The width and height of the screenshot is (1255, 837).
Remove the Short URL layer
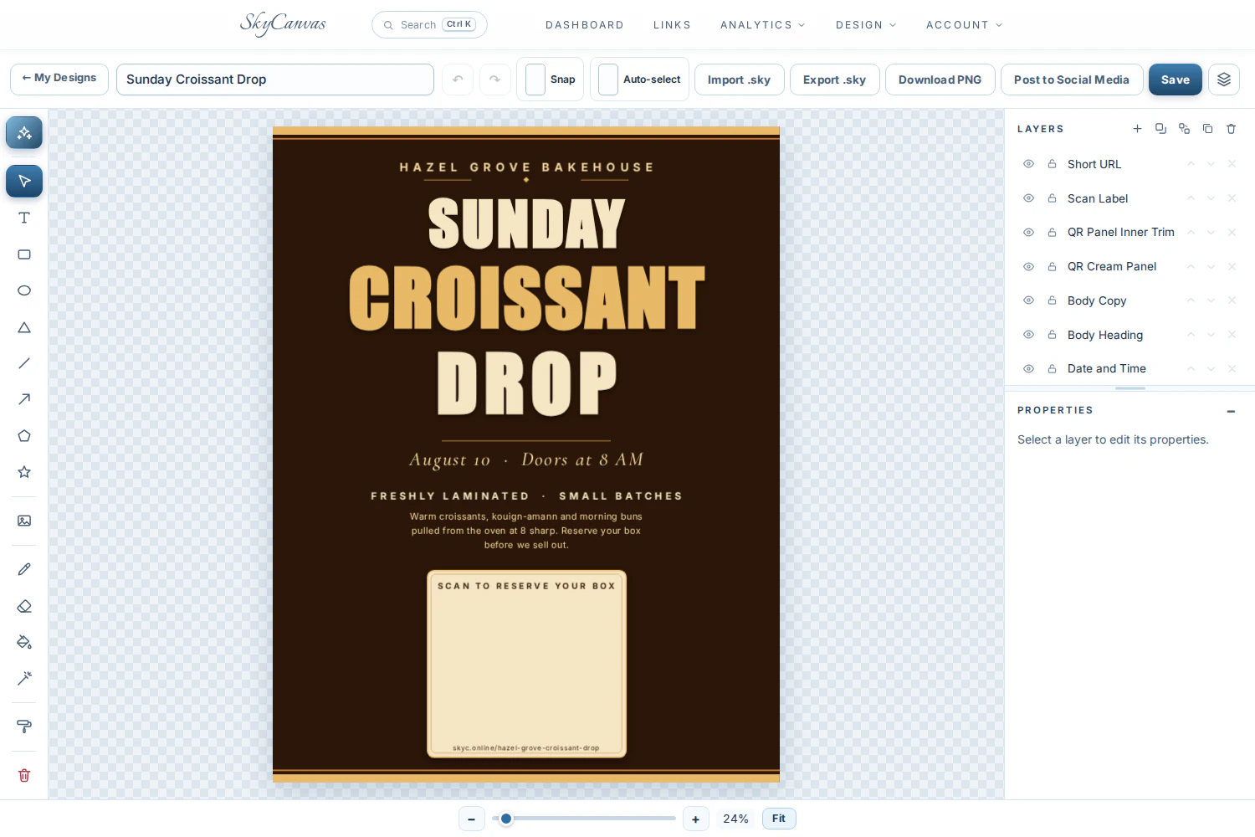tap(1232, 164)
